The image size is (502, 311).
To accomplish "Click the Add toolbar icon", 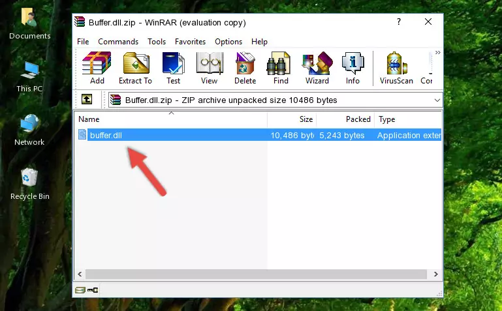I will click(x=97, y=68).
